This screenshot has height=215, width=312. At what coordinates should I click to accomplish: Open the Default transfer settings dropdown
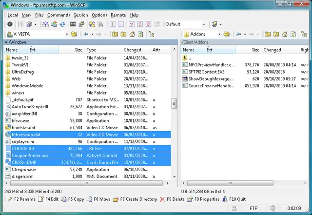[204, 24]
